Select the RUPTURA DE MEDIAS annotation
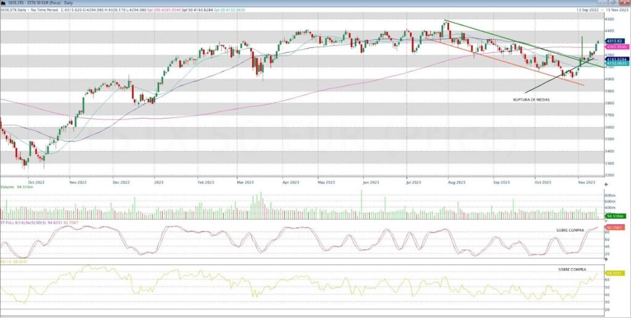Image resolution: width=631 pixels, height=318 pixels. pos(531,100)
